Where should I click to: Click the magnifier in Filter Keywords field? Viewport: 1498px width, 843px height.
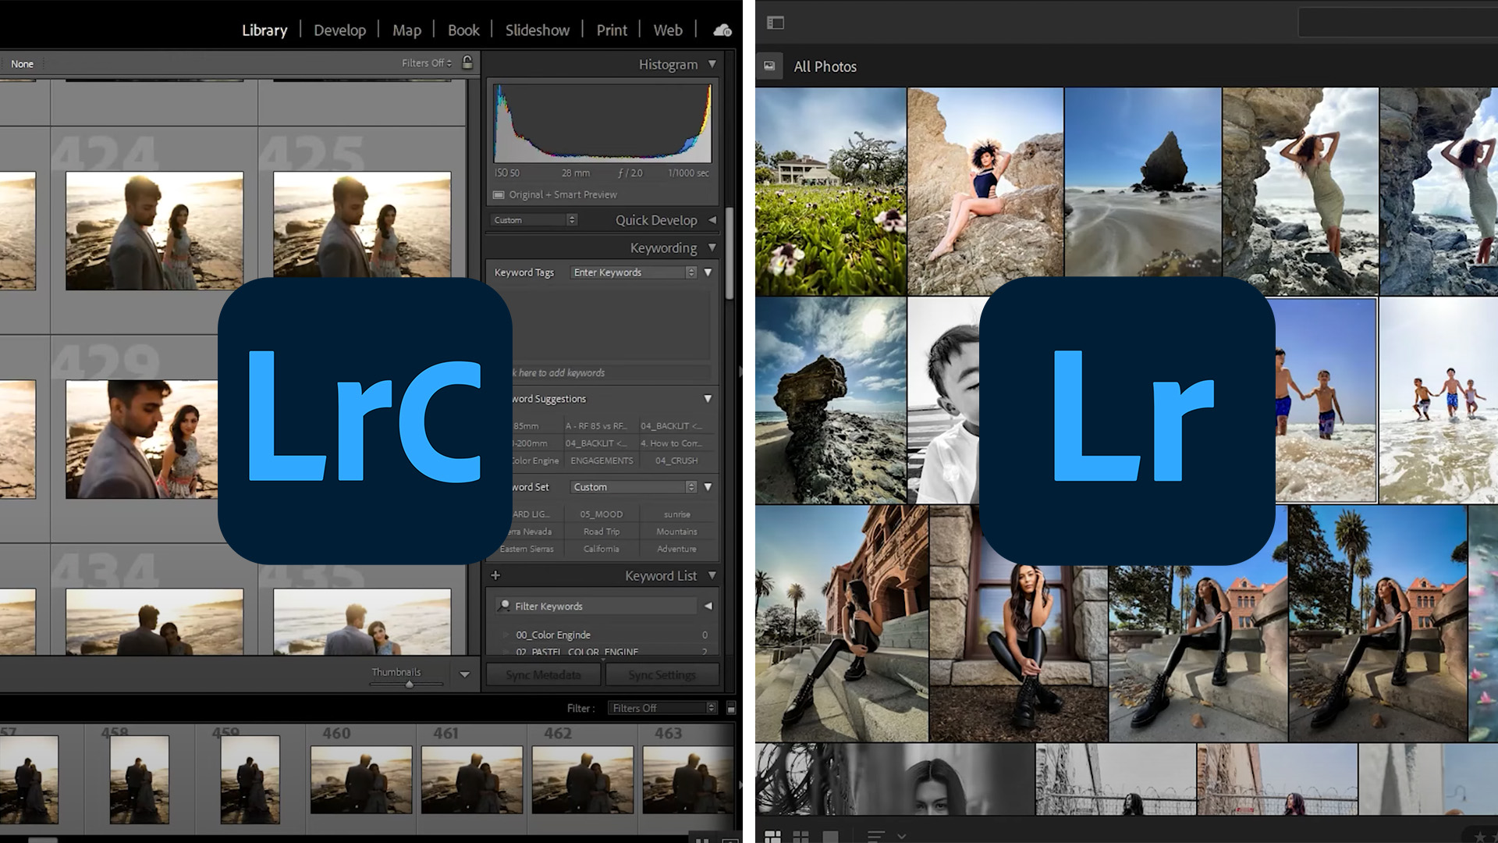[x=506, y=606]
